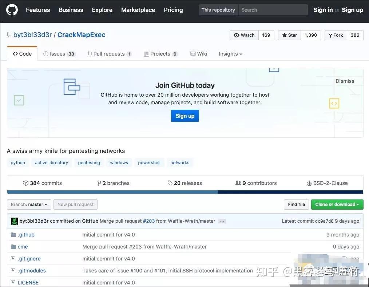Image resolution: width=369 pixels, height=287 pixels.
Task: Open the byt3bl33d3r owner link
Action: click(32, 35)
